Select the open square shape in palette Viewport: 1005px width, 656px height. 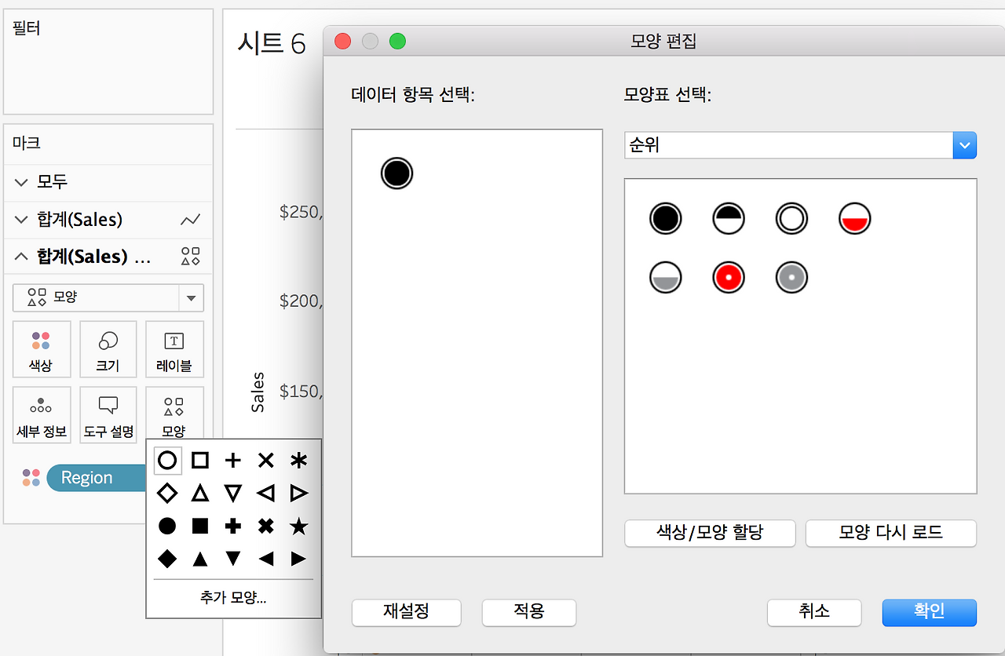click(x=200, y=461)
